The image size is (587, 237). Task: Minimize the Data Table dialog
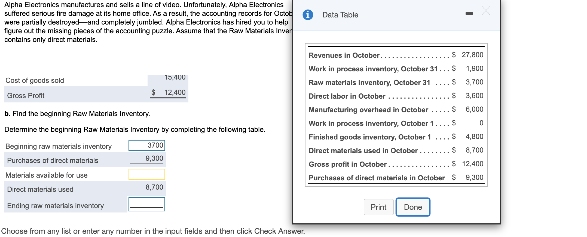pos(469,13)
